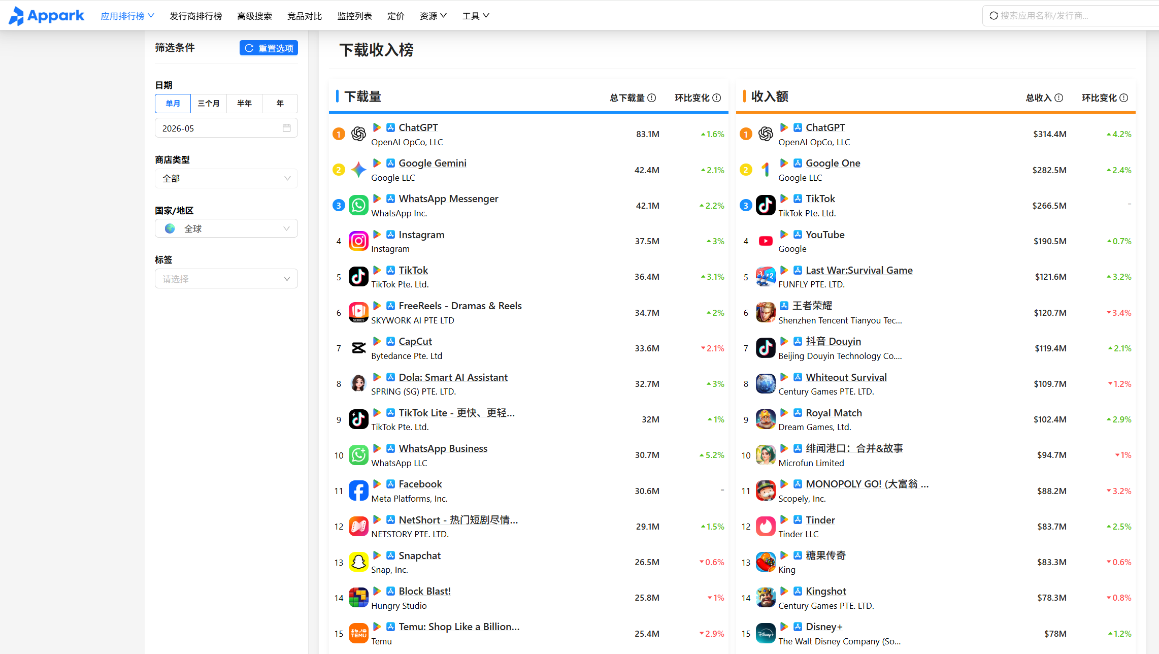Open Whiteout Survival app icon
The width and height of the screenshot is (1159, 654).
click(x=766, y=384)
